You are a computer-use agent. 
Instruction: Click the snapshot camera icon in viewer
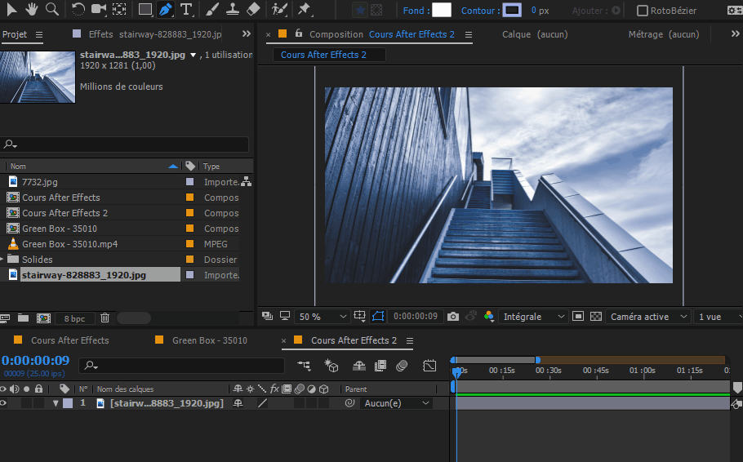pyautogui.click(x=453, y=317)
